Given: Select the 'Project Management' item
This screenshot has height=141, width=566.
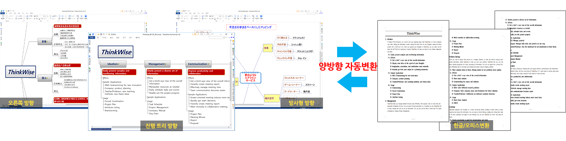Looking at the screenshot, I should 159,108.
